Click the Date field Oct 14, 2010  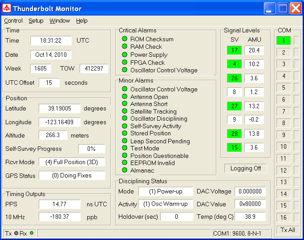51,55
